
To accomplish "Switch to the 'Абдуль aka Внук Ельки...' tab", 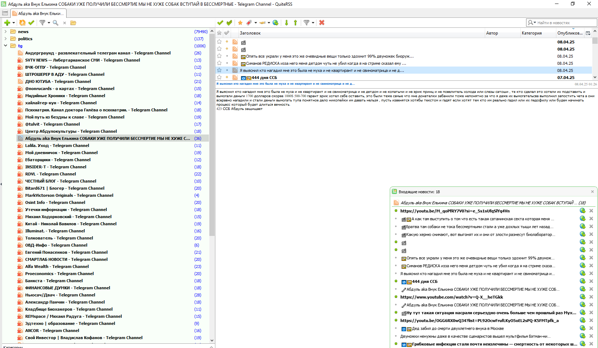I will point(38,14).
